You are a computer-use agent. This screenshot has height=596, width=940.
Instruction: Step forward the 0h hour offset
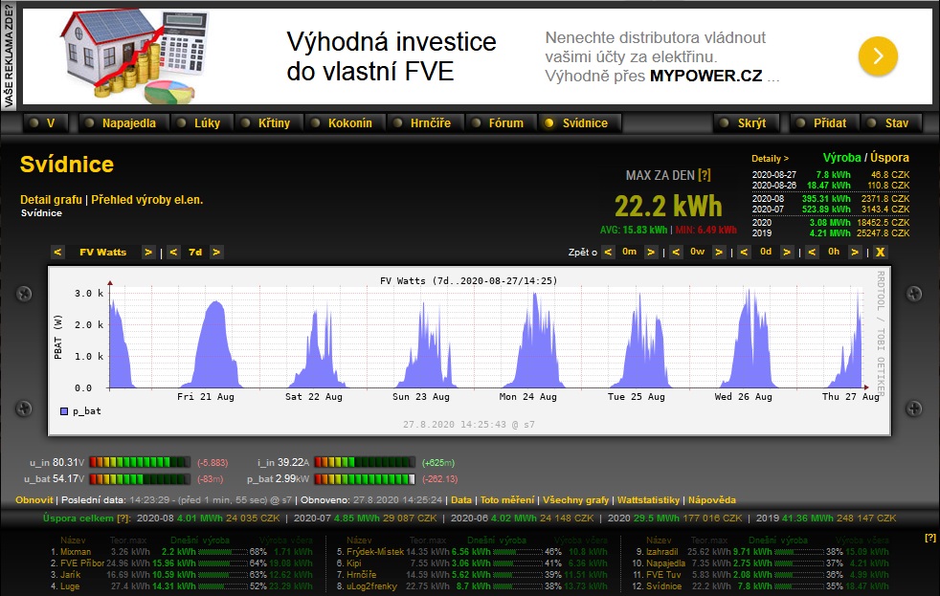[x=855, y=253]
